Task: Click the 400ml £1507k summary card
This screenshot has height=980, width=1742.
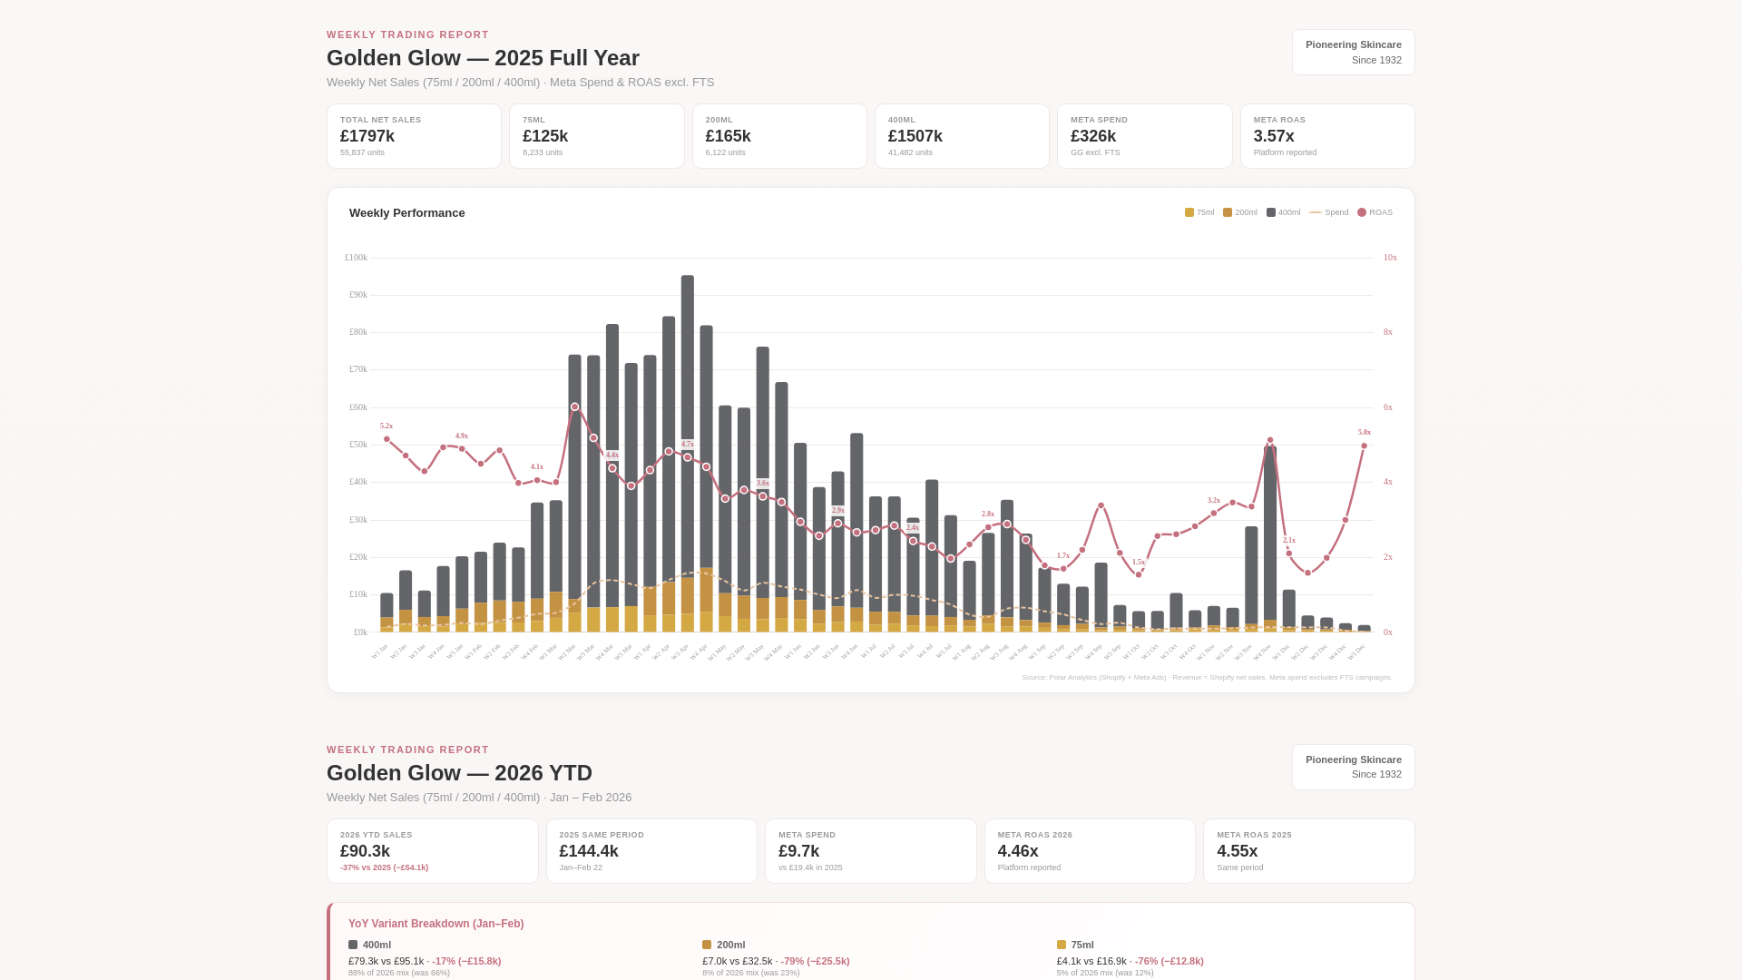Action: [962, 136]
